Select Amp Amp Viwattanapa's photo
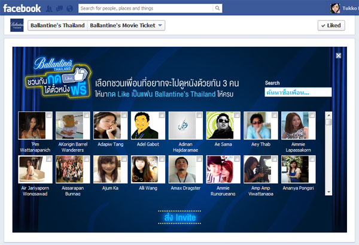Screen dimensions: 359x245 coord(257,170)
